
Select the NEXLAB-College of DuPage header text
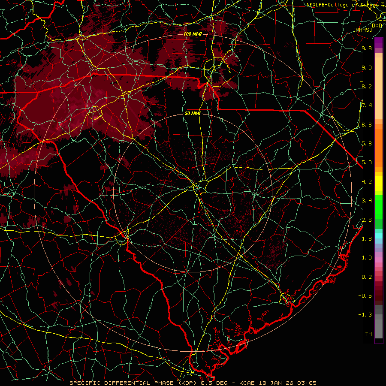tap(346, 5)
